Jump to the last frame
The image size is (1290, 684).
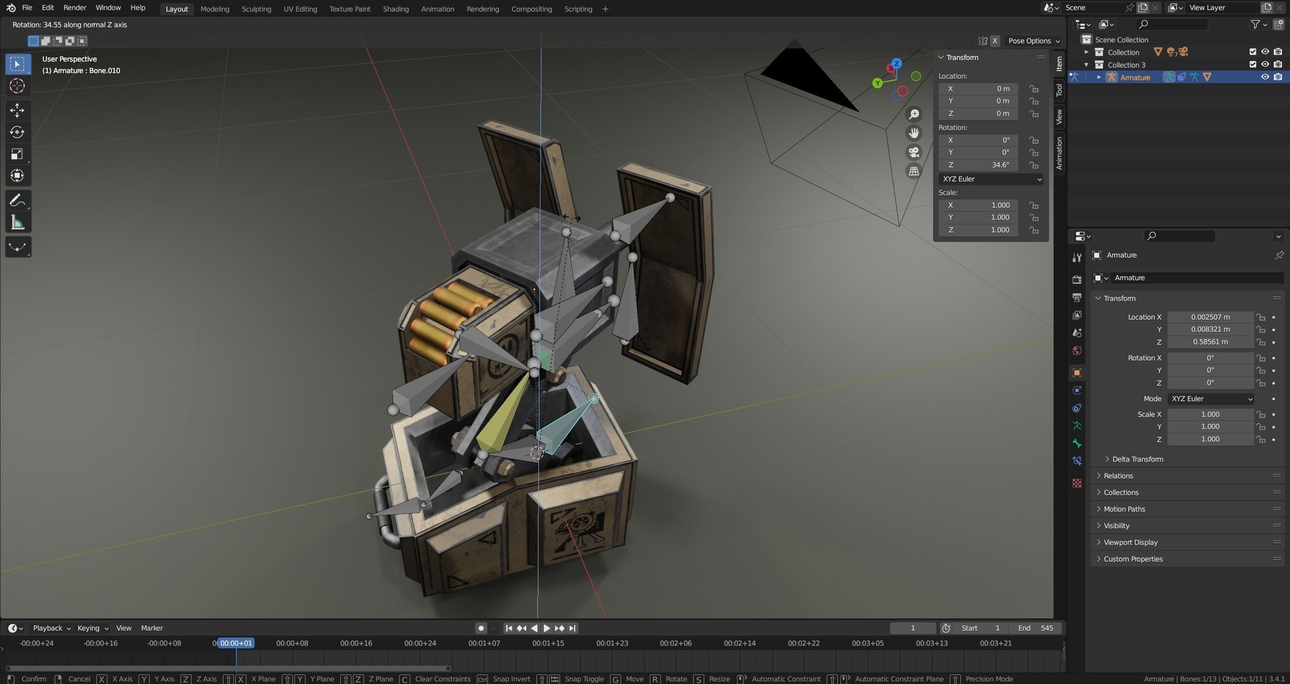click(572, 628)
